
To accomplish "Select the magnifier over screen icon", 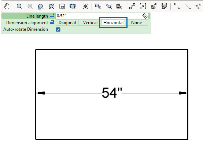I will (x=73, y=6).
